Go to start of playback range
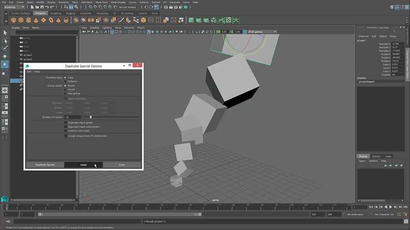This screenshot has width=410, height=230. (371, 207)
